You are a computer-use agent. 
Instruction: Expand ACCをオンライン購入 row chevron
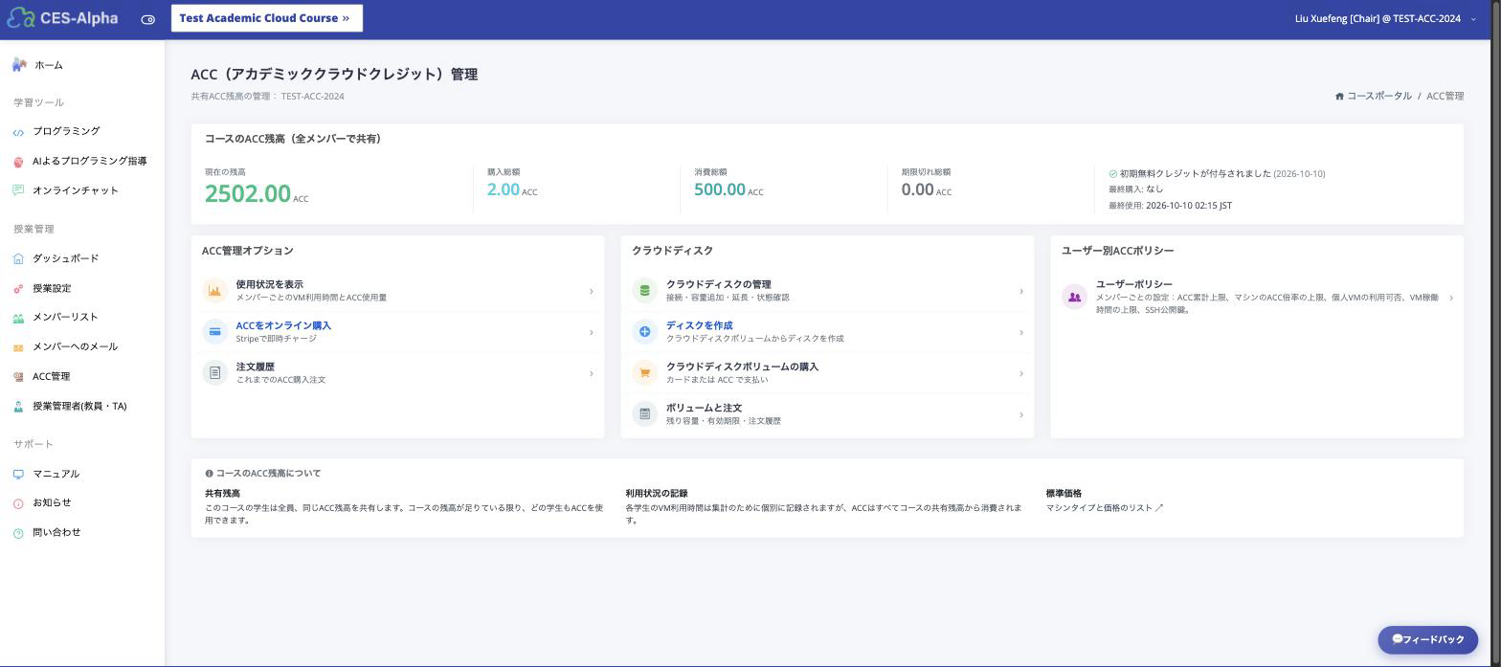click(591, 332)
